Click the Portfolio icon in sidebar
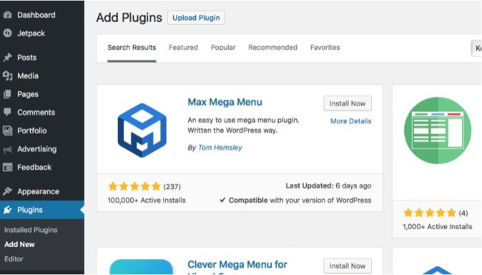Viewport: 482px width, 275px height. (8, 131)
